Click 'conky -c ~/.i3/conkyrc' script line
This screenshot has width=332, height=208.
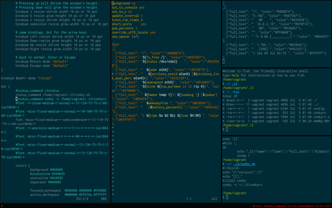(243, 185)
